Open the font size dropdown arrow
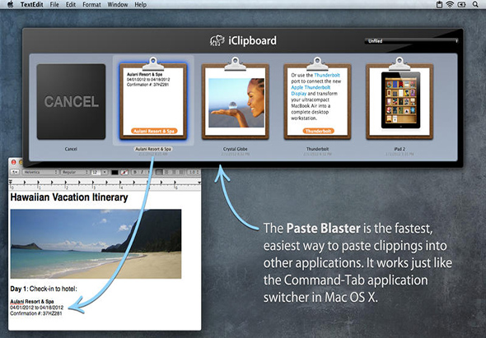Viewport: 486px width, 338px height. tap(105, 172)
